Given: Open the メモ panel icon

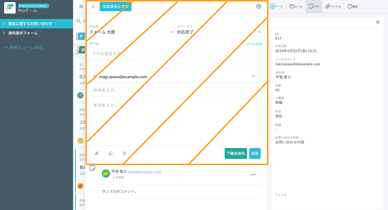Looking at the screenshot, I should (314, 6).
